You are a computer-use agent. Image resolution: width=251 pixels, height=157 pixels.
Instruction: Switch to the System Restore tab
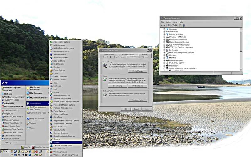(x=109, y=55)
